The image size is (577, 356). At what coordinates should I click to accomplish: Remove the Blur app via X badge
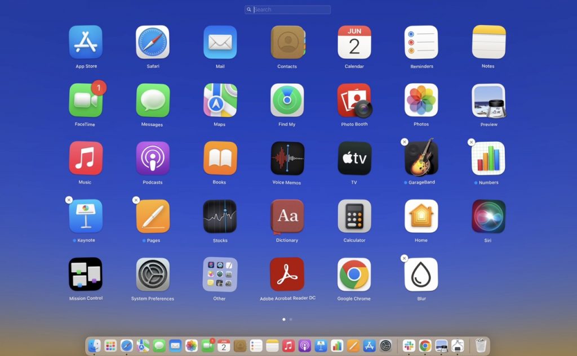coord(405,258)
